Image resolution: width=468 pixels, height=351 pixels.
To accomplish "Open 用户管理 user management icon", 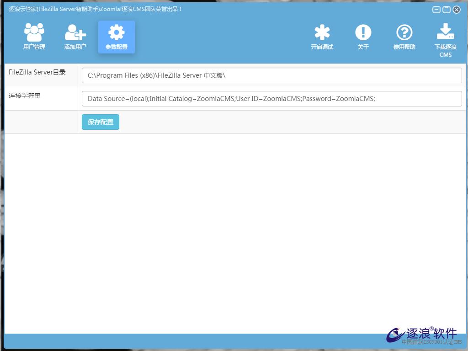I will [x=34, y=37].
